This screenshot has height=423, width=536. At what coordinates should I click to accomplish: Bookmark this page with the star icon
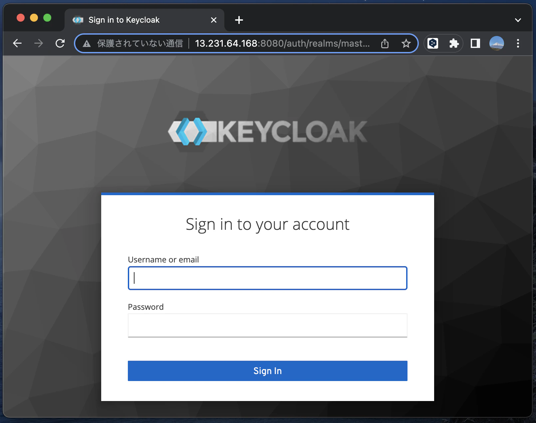[406, 43]
